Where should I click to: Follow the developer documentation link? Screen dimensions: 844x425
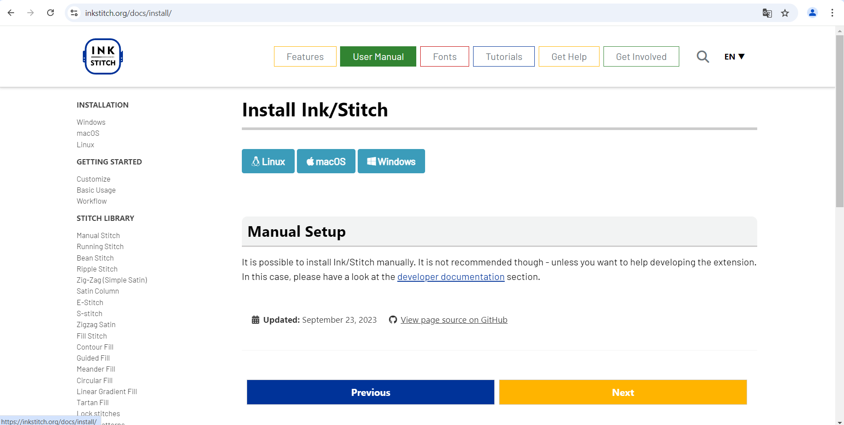[451, 277]
